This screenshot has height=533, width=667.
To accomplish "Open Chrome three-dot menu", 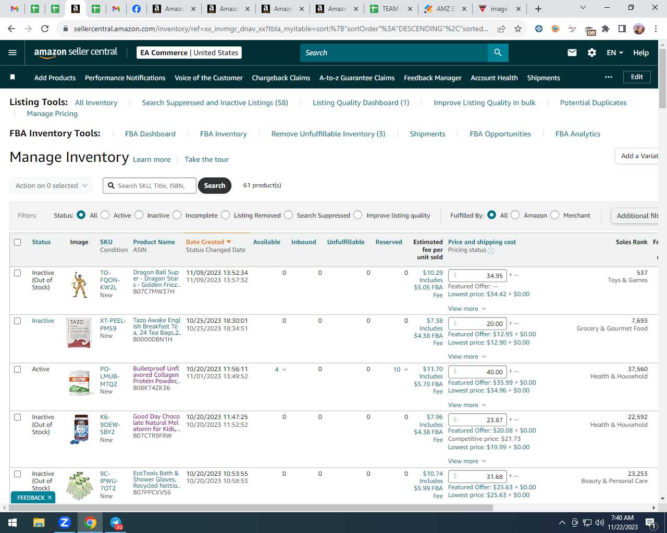I will click(x=656, y=29).
